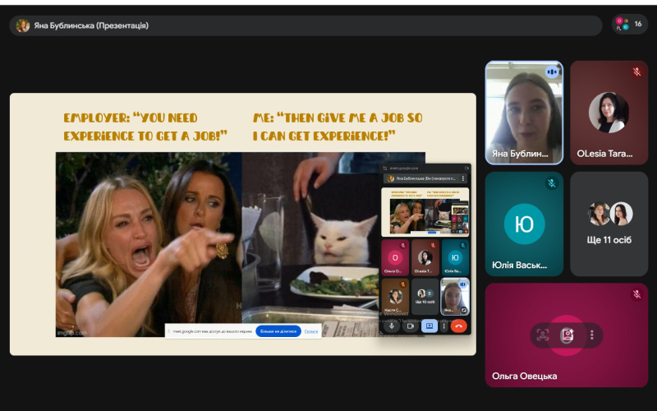Viewport: 657px width, 411px height.
Task: Select the OLesia T... tile in mini window
Action: [x=425, y=257]
